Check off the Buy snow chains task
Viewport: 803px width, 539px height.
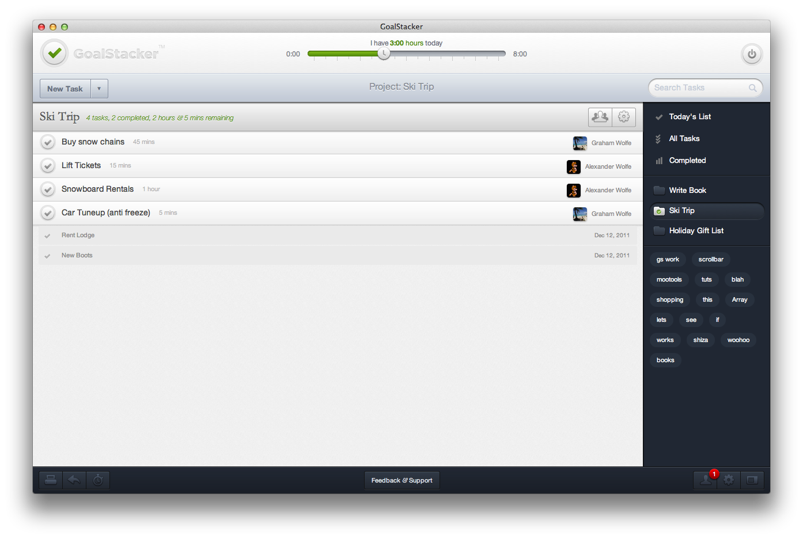point(48,142)
